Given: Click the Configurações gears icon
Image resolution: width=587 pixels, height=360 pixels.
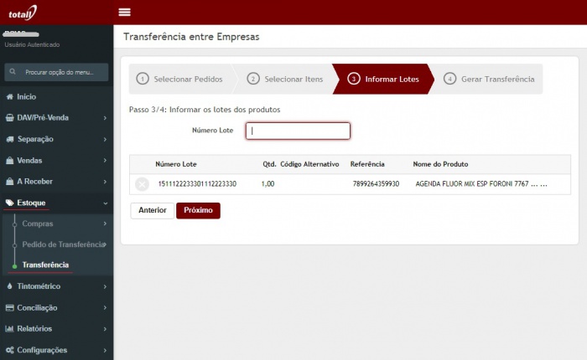Looking at the screenshot, I should (10, 350).
